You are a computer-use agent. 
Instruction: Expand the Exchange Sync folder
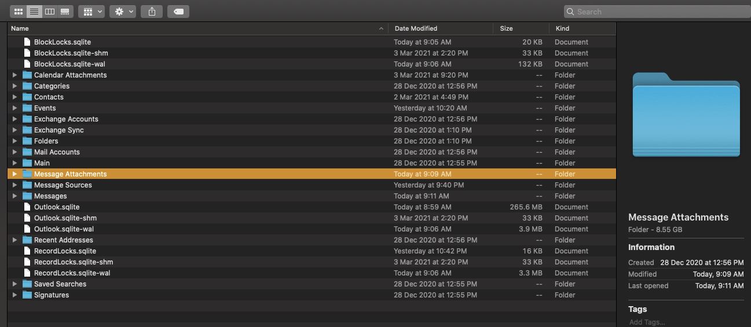(15, 130)
